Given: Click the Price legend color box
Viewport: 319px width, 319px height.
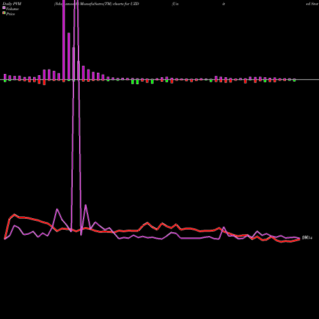Looking at the screenshot, I should (x=4, y=13).
